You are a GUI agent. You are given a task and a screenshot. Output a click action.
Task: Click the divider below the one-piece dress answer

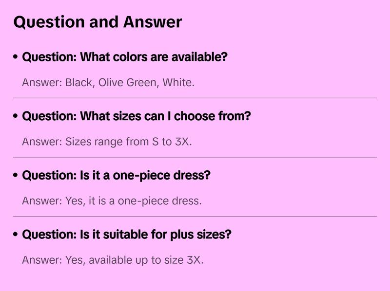(x=195, y=216)
